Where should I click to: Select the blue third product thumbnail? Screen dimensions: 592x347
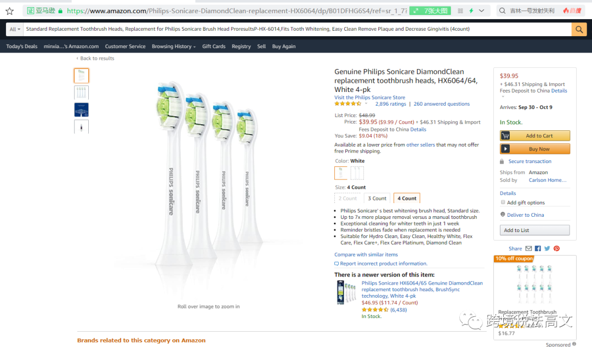coord(81,110)
